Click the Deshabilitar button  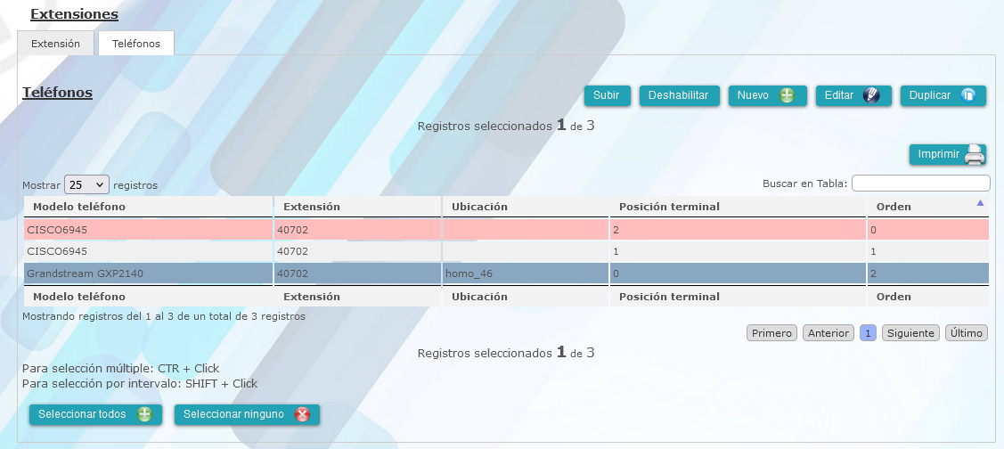(x=679, y=95)
